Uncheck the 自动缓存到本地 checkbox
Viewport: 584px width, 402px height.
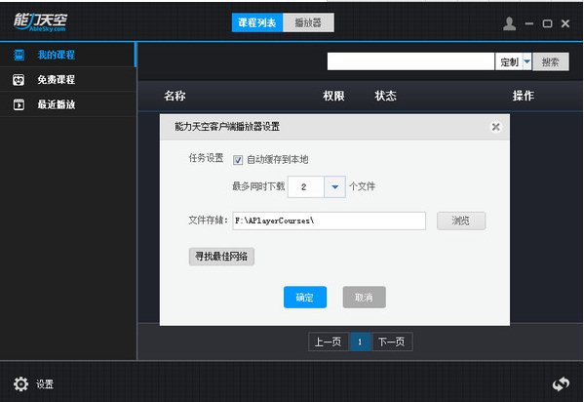point(238,160)
